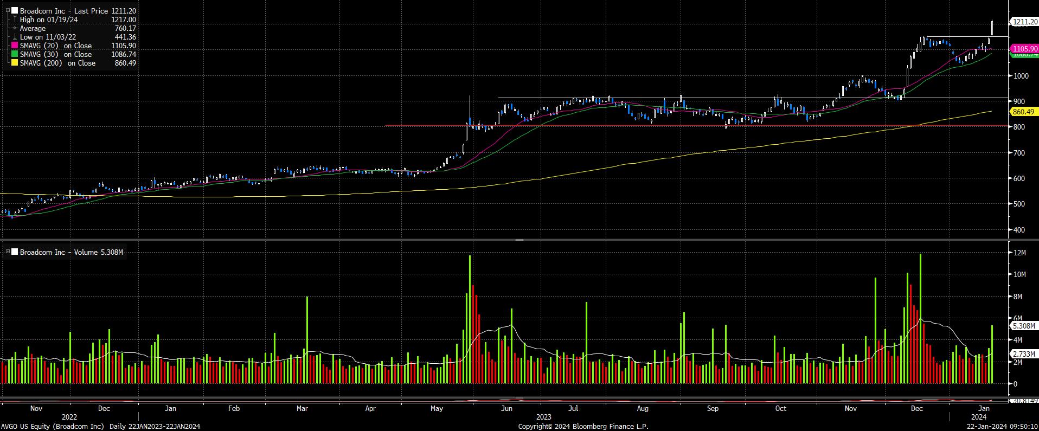Click the magenta 1105.90 tag on right axis
This screenshot has width=1039, height=431.
1024,49
